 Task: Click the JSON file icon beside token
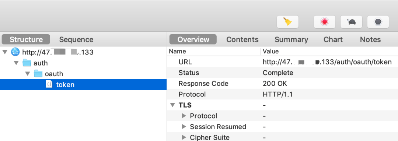(x=49, y=84)
